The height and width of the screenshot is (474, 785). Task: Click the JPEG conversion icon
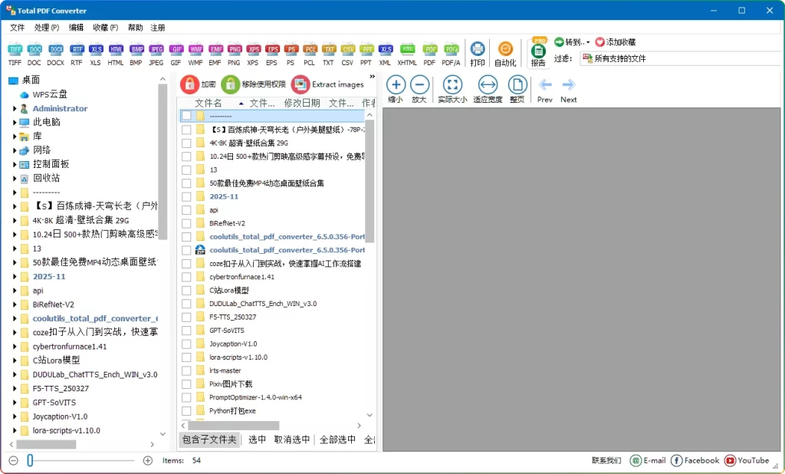[x=156, y=50]
